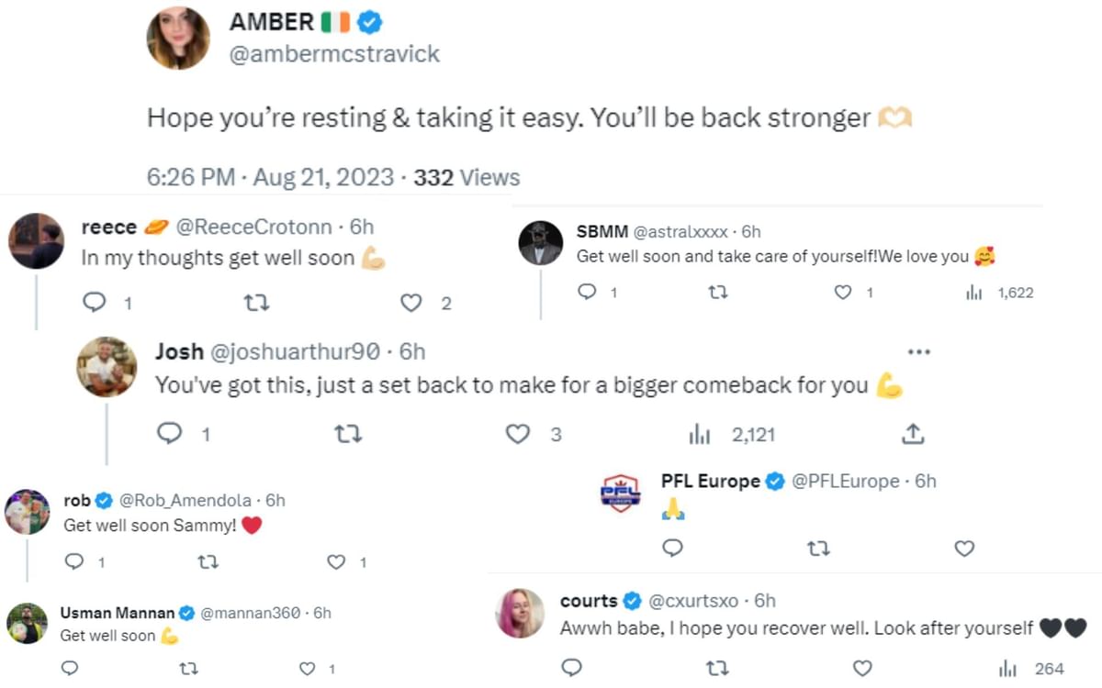
Task: Retweet PFL Europe's reply
Action: pyautogui.click(x=817, y=548)
